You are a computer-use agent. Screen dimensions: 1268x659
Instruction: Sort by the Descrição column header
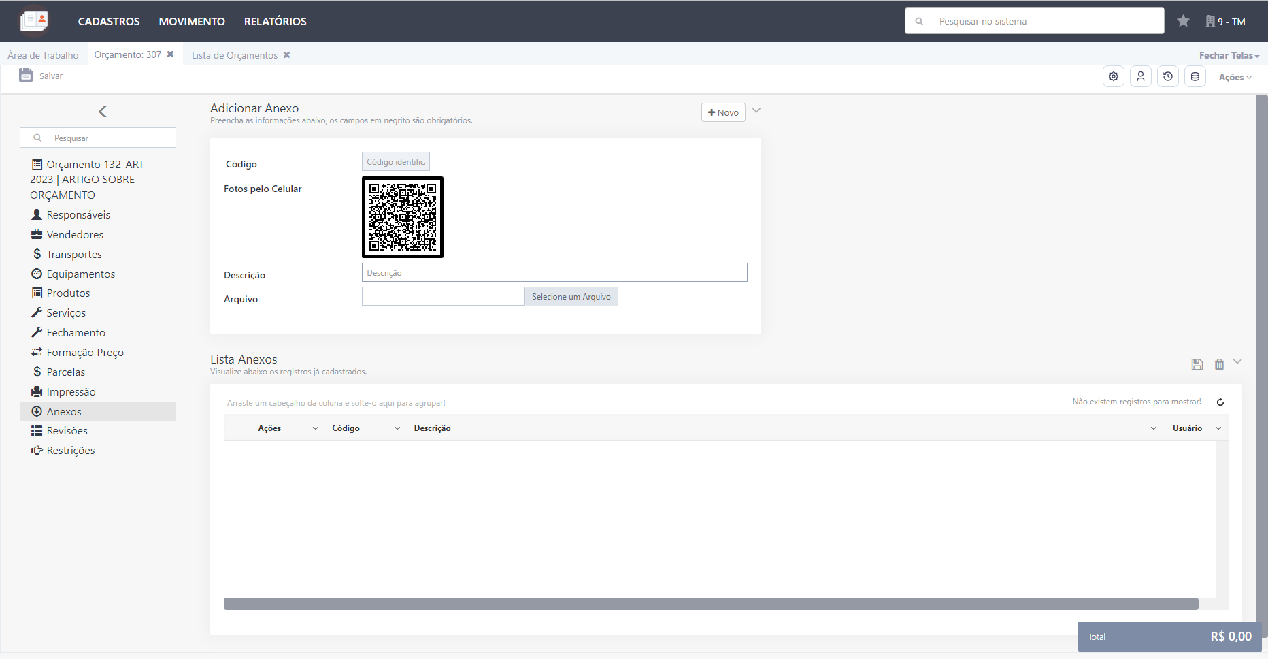click(x=433, y=428)
